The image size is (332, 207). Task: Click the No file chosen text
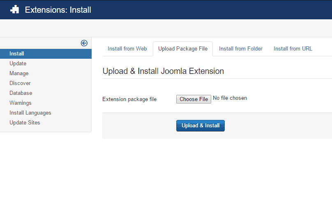[230, 98]
